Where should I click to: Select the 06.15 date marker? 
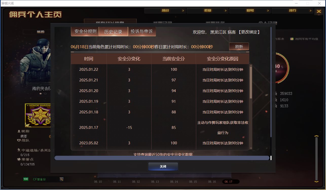(193, 182)
